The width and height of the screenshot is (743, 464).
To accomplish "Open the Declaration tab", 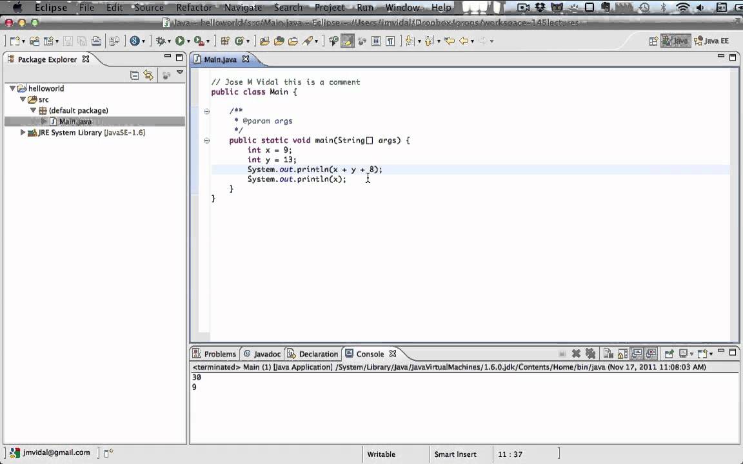I will (318, 354).
